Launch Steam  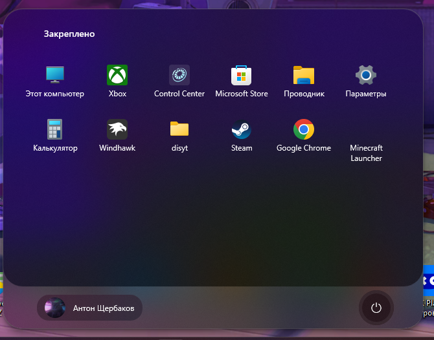[x=242, y=136]
